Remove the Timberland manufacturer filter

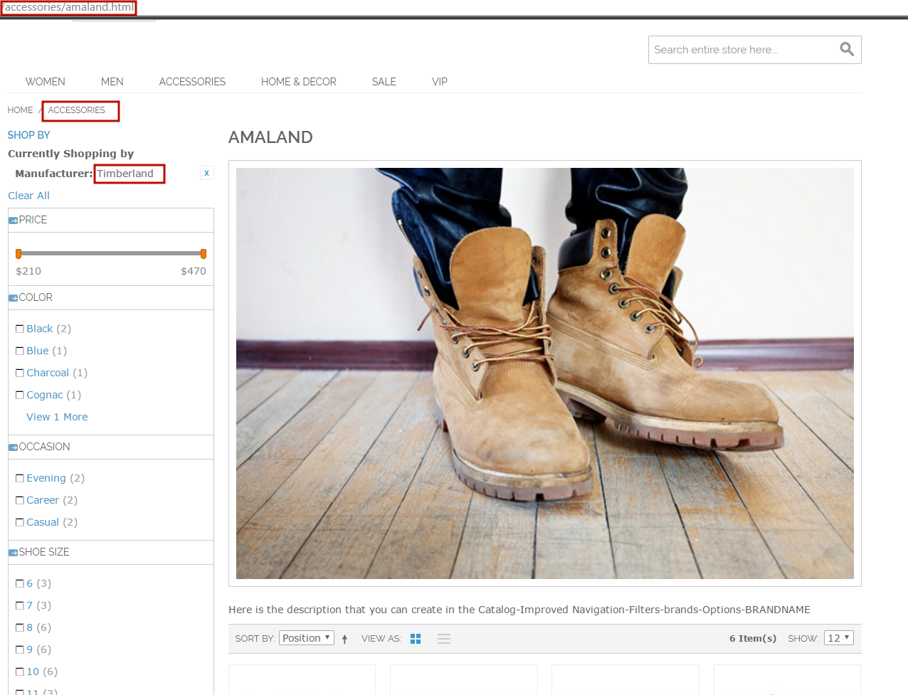[x=206, y=173]
